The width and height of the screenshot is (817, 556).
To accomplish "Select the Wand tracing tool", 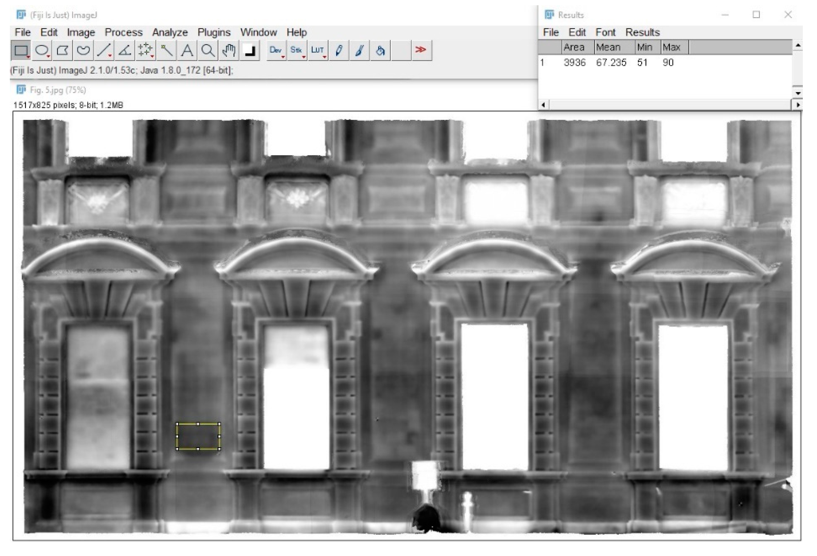I will (x=166, y=51).
